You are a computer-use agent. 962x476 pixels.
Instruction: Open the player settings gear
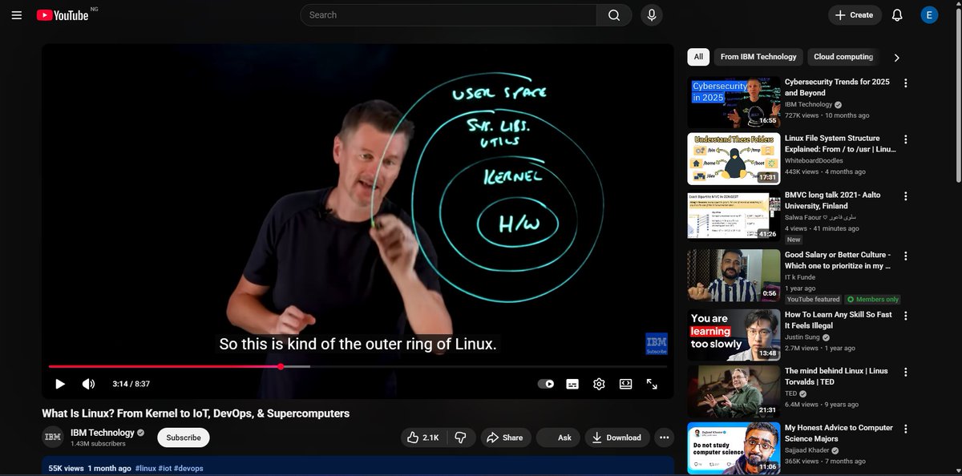(599, 384)
